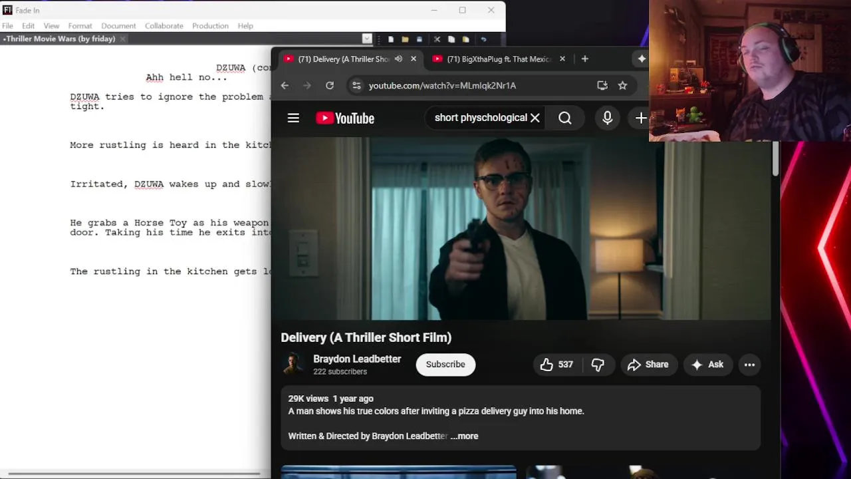Open the YouTube hamburger guide menu
The image size is (851, 479).
(293, 118)
